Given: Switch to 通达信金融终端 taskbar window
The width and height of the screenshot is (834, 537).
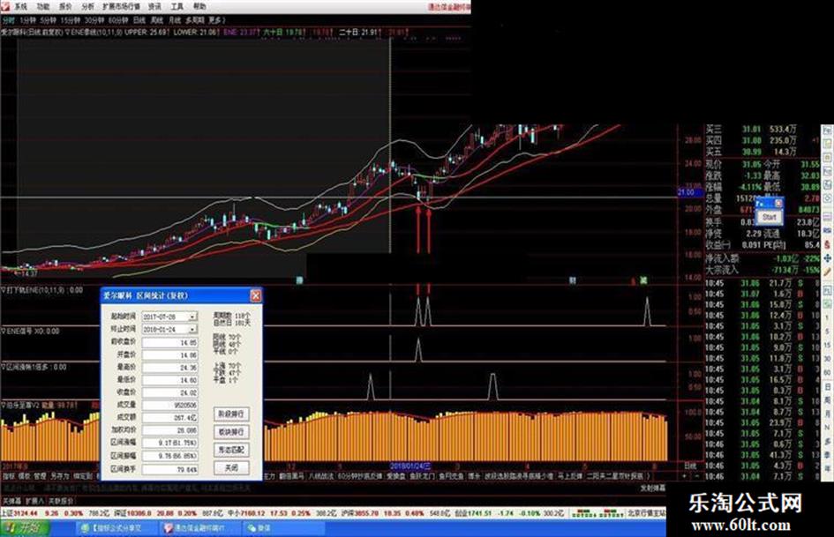Looking at the screenshot, I should [x=199, y=528].
